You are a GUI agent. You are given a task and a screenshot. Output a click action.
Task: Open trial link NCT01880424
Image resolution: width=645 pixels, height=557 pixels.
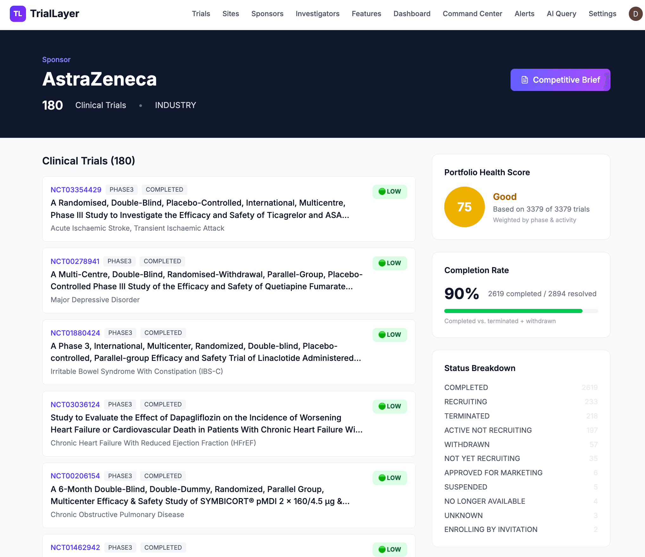(75, 333)
